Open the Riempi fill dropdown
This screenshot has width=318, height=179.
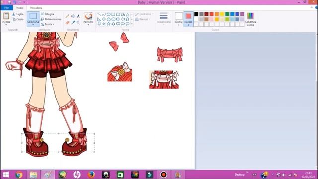click(143, 19)
